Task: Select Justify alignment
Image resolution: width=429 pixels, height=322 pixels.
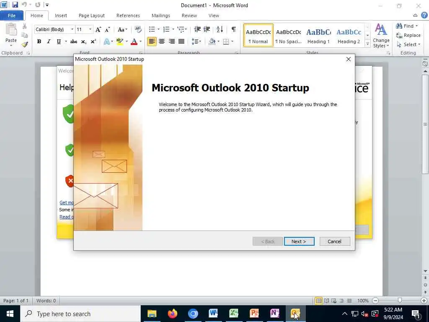Action: (x=181, y=42)
